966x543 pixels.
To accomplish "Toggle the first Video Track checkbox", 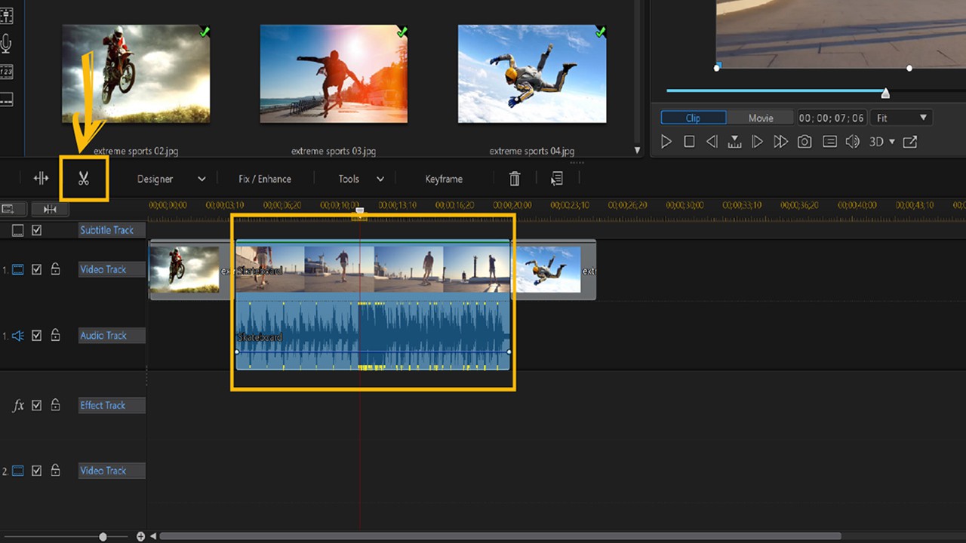I will pos(36,269).
